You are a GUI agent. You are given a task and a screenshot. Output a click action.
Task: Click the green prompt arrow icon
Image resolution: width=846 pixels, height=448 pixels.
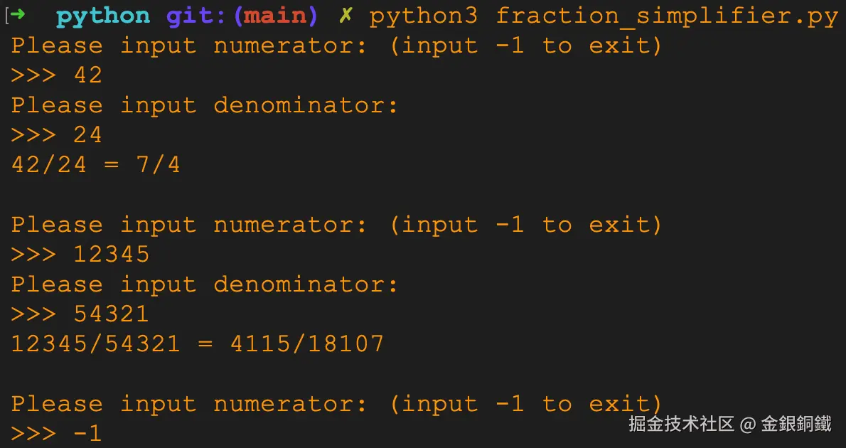tap(18, 14)
